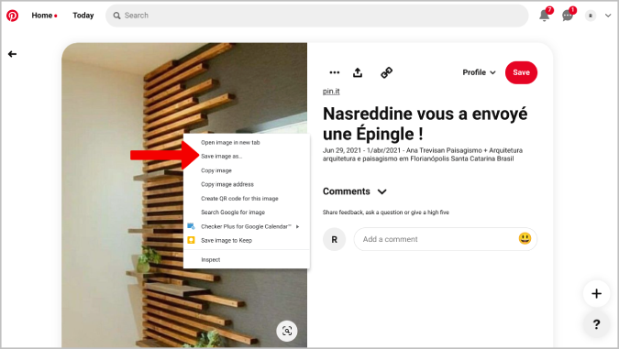Viewport: 619px width, 349px height.
Task: Click the magnifier icon in search bar
Action: point(116,16)
